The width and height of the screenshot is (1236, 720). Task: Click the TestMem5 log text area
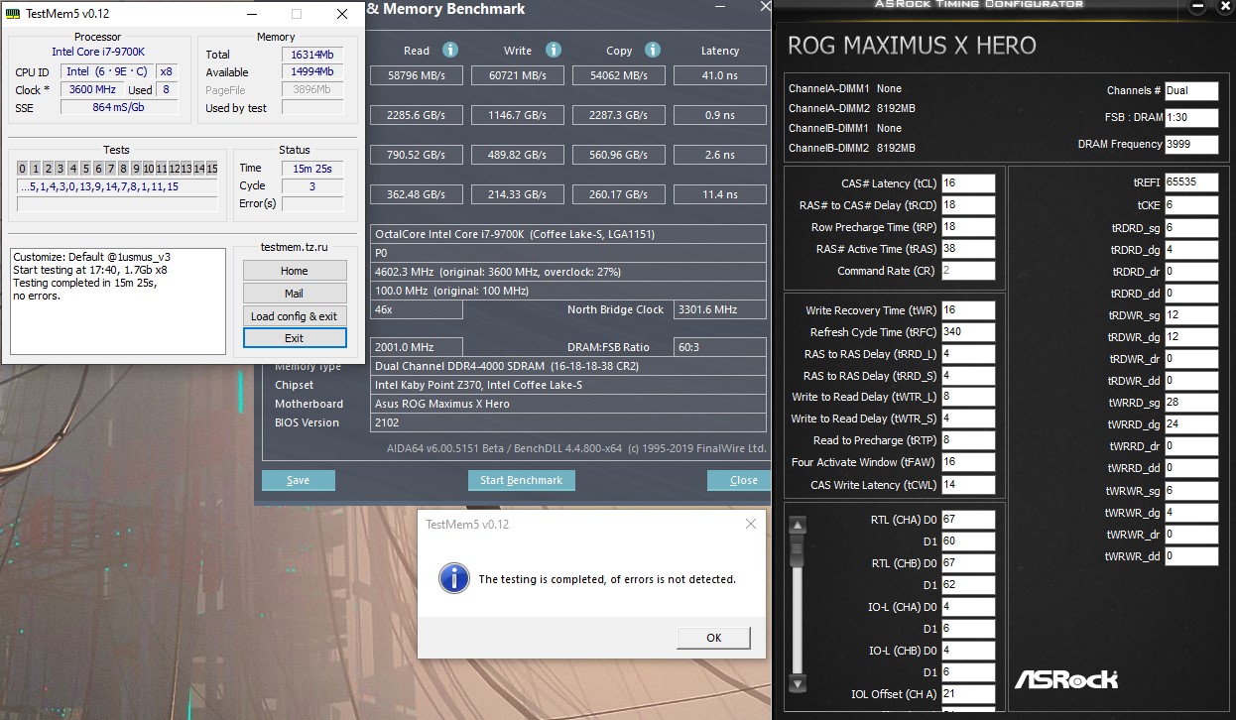118,301
